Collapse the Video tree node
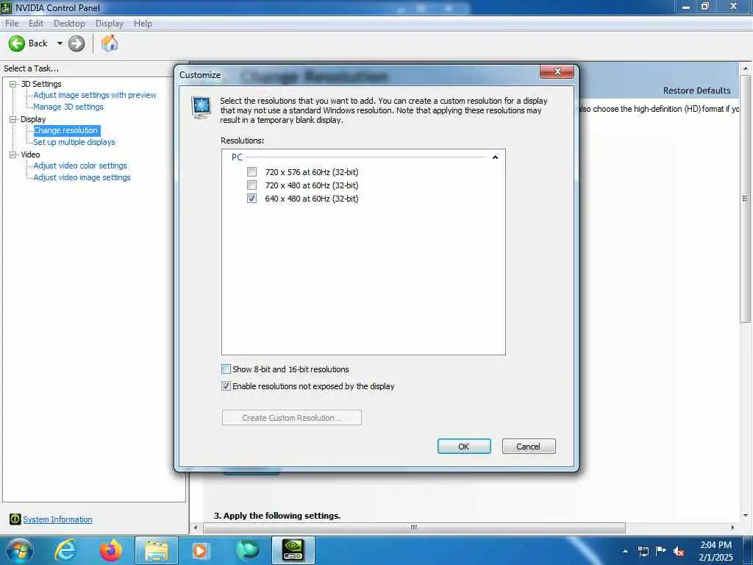753x565 pixels. coord(13,154)
